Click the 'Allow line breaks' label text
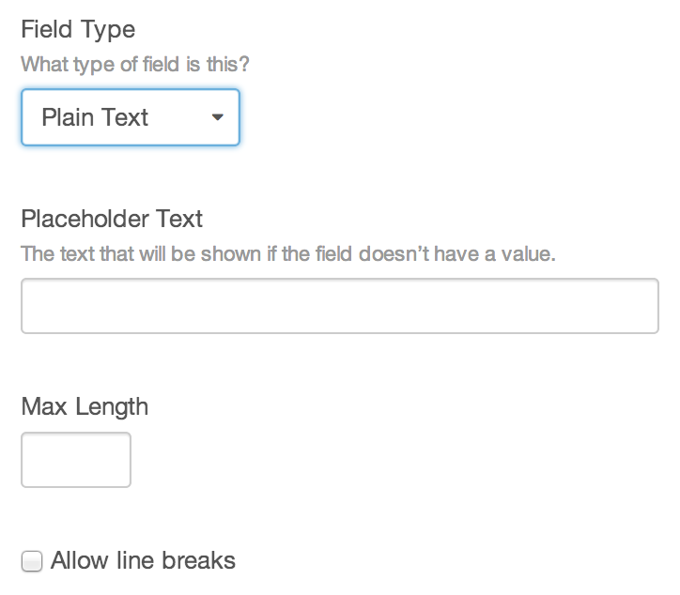Image resolution: width=680 pixels, height=595 pixels. 143,561
